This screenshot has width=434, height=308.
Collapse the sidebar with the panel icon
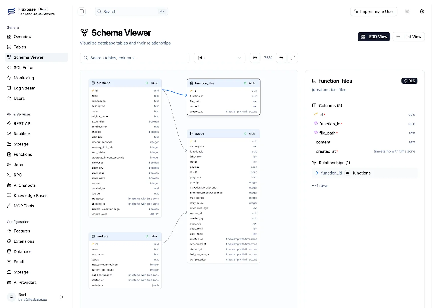pos(82,11)
